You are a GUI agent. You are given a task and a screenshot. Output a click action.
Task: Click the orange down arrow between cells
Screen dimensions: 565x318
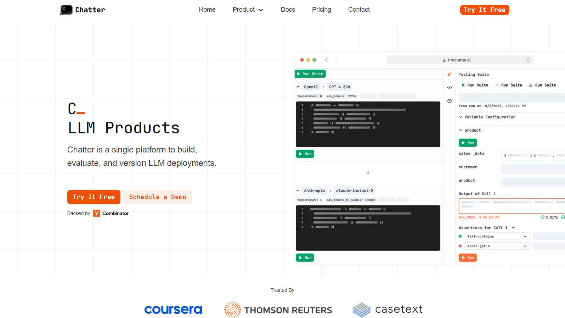tap(368, 172)
